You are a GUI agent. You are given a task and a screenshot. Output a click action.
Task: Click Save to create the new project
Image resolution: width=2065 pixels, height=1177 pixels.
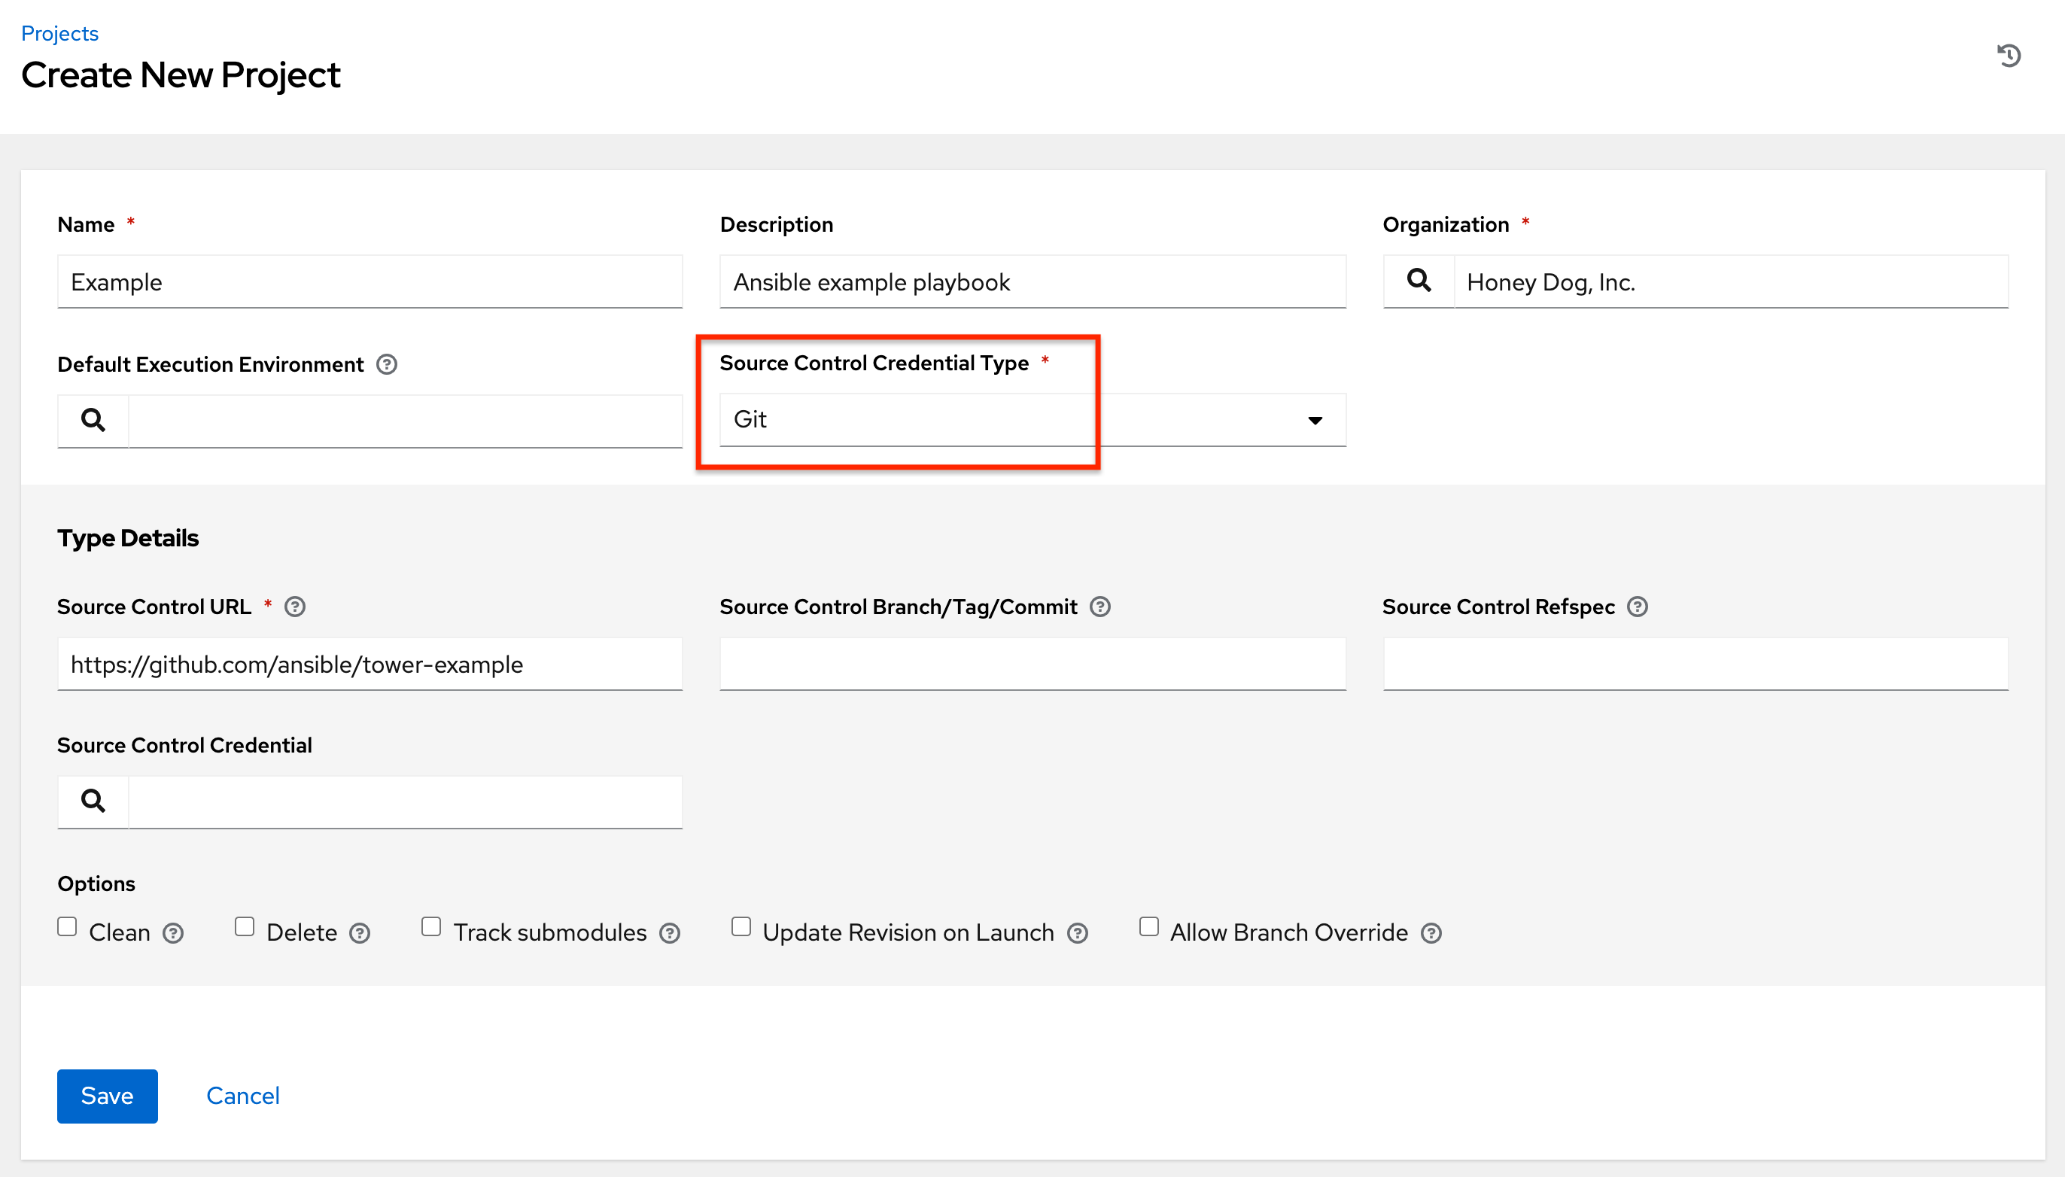pos(108,1095)
